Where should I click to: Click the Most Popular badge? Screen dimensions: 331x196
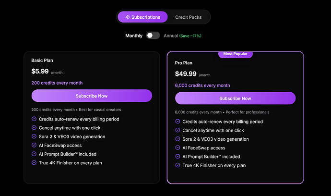coord(235,54)
